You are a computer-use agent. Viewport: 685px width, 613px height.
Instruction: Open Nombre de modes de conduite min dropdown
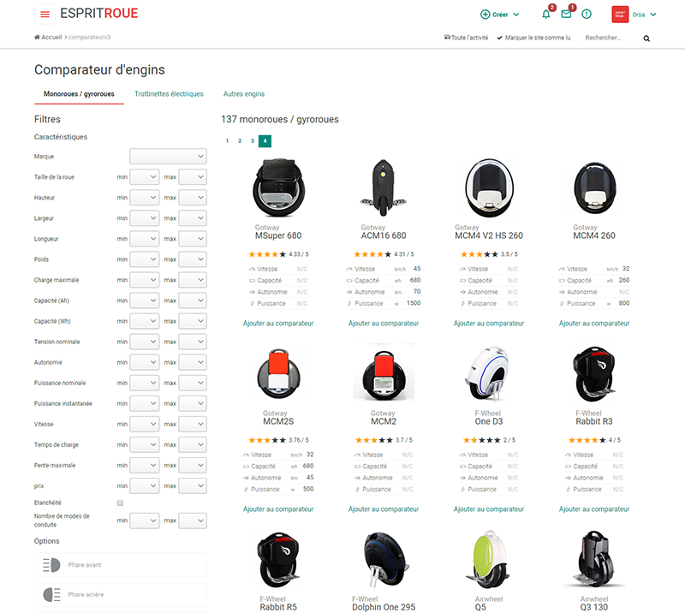145,521
